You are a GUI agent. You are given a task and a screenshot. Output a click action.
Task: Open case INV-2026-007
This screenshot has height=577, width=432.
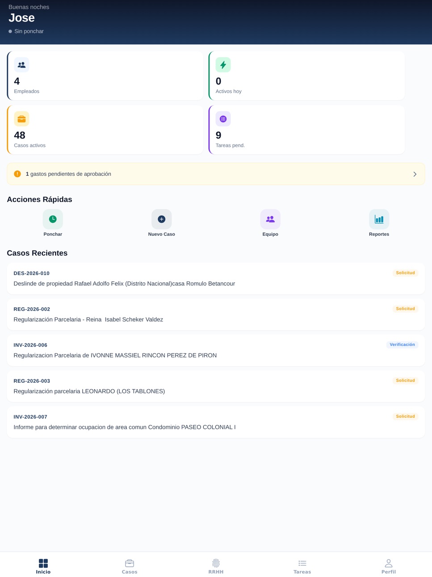tap(216, 422)
